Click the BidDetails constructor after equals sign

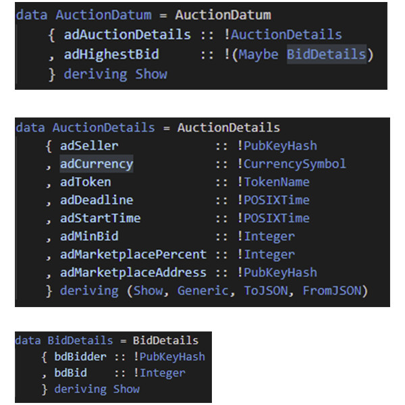click(x=165, y=340)
